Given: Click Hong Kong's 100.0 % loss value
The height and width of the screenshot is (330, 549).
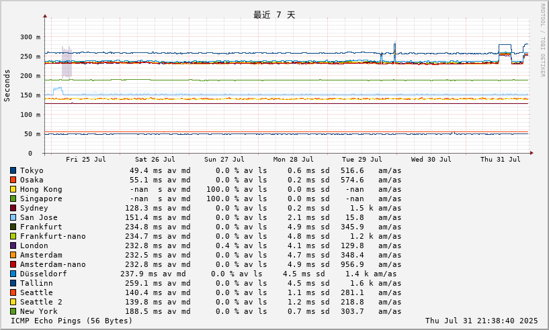Looking at the screenshot, I should [222, 189].
